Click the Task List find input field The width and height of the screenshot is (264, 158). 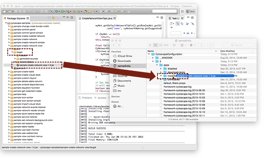[x=176, y=33]
